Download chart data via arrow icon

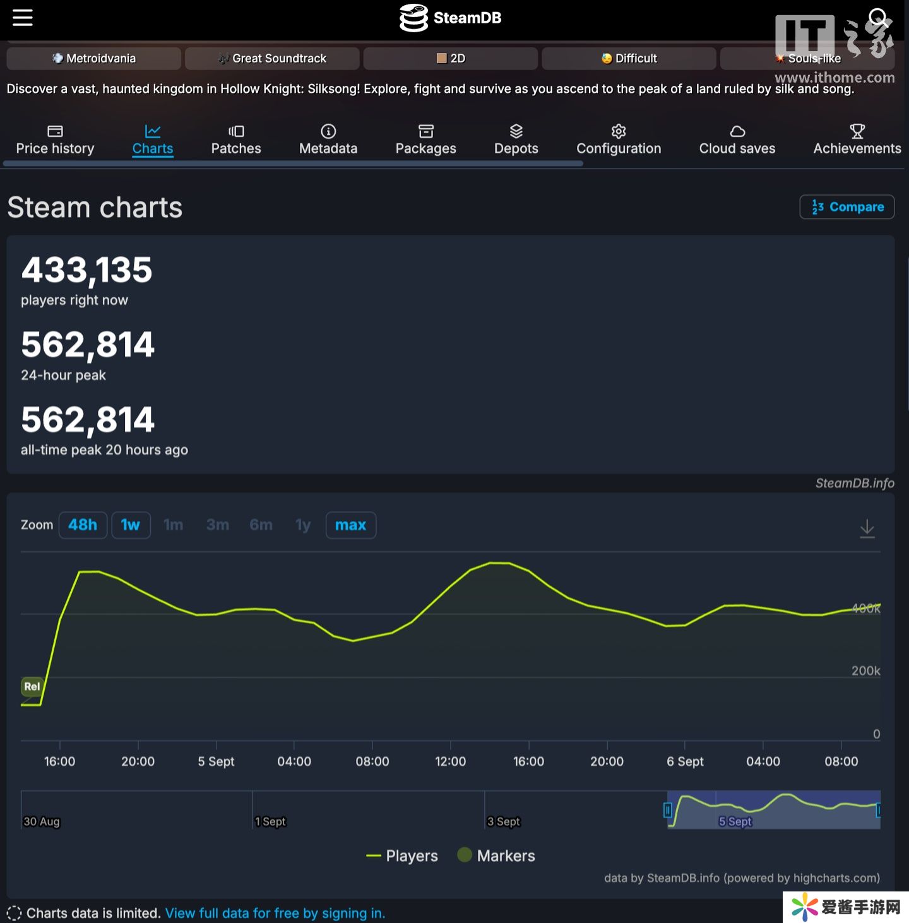pyautogui.click(x=867, y=528)
